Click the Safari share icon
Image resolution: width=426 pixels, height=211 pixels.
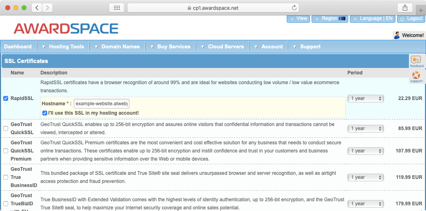click(405, 8)
